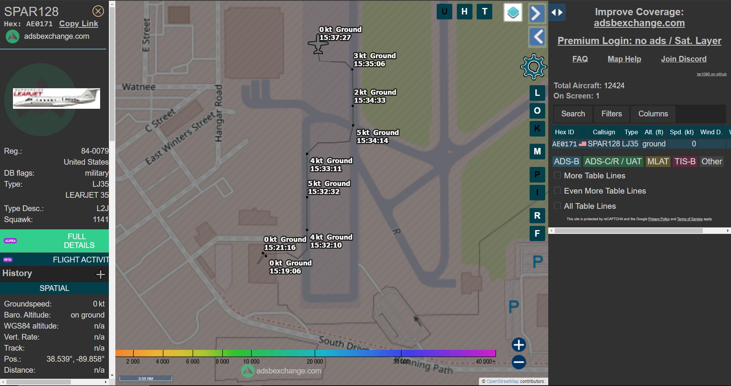
Task: Click the O map option button
Action: click(537, 111)
